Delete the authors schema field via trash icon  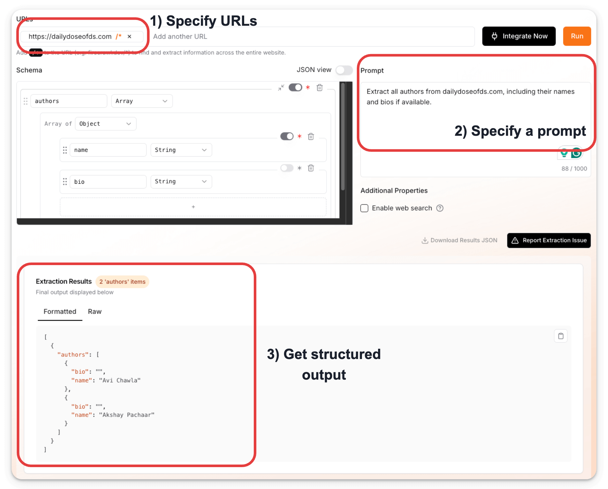[320, 88]
